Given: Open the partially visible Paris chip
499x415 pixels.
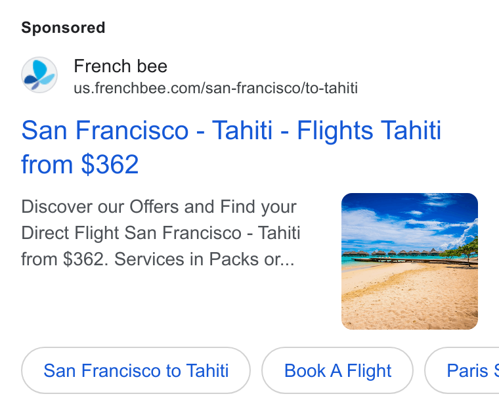Looking at the screenshot, I should pyautogui.click(x=462, y=370).
